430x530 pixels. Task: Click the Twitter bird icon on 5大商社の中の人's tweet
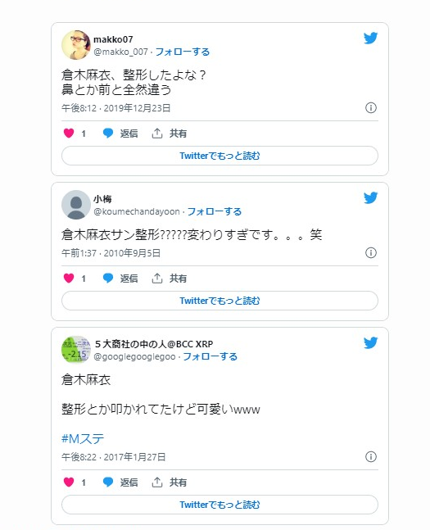click(x=370, y=342)
